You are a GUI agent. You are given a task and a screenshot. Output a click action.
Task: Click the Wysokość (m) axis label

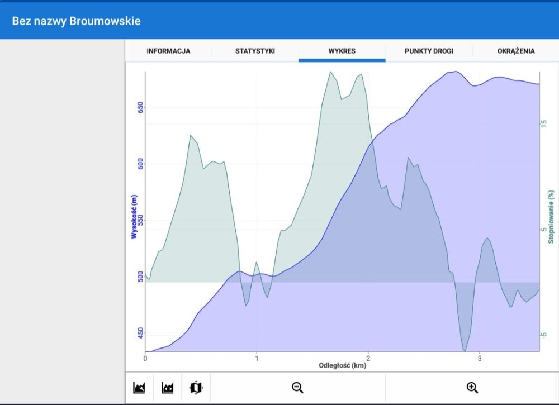coord(134,217)
